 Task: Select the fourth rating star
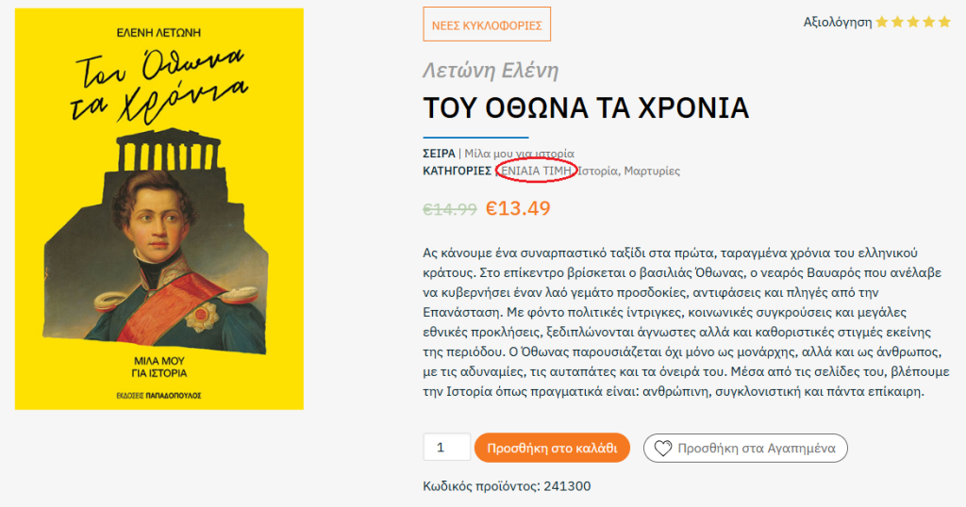coord(928,22)
